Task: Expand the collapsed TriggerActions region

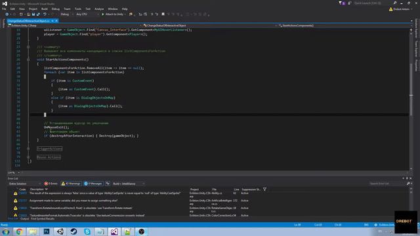Action: [x=28, y=149]
